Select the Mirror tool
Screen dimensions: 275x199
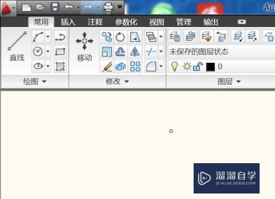click(x=135, y=52)
